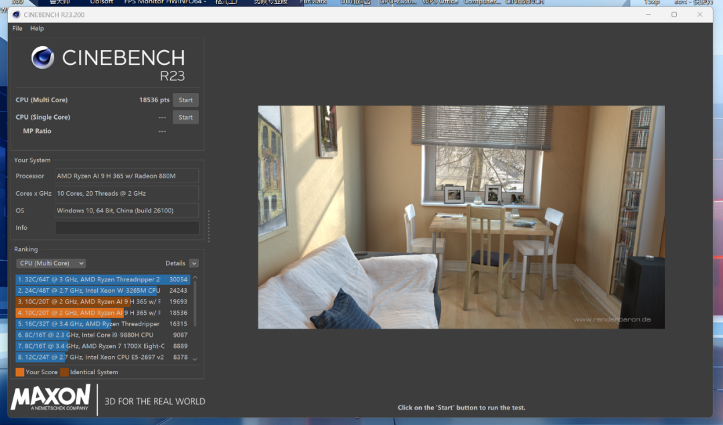Image resolution: width=723 pixels, height=425 pixels.
Task: Close the Cinebench window
Action: [700, 15]
